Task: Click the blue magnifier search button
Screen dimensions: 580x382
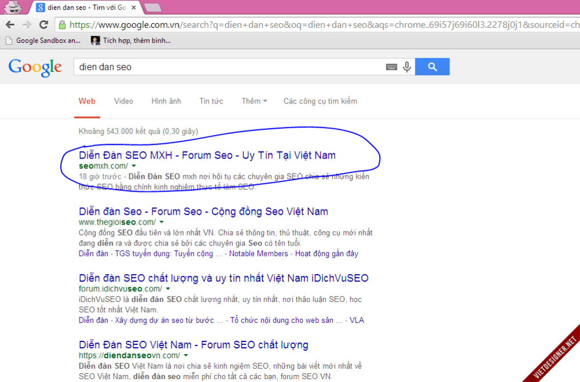Action: (433, 67)
